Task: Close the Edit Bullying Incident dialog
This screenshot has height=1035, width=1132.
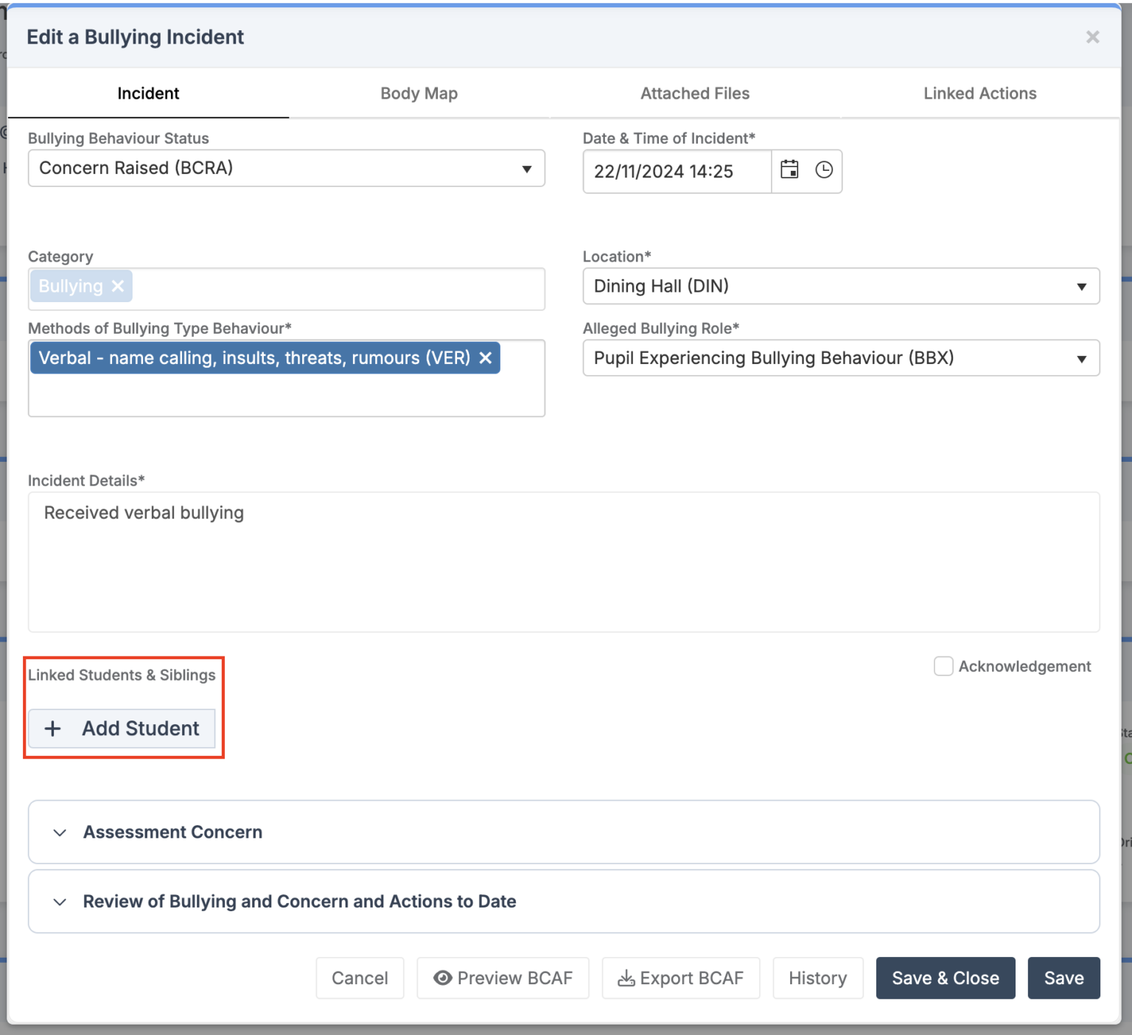Action: coord(1092,37)
